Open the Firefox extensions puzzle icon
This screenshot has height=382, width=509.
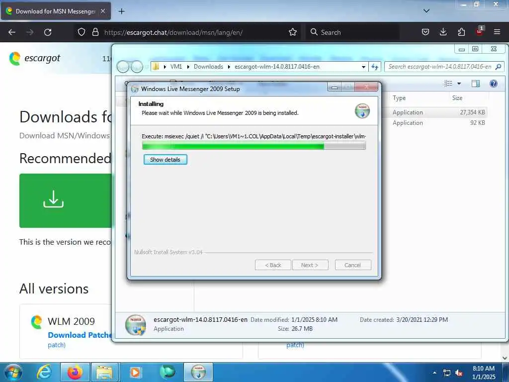461,32
